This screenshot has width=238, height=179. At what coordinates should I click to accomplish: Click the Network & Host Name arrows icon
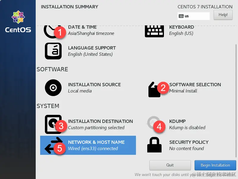54,145
